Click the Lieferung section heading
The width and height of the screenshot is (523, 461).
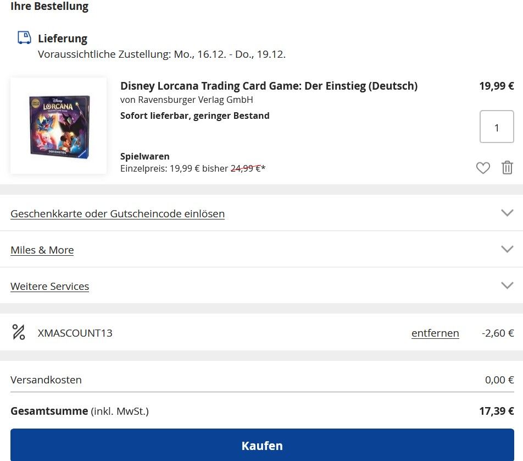point(63,39)
